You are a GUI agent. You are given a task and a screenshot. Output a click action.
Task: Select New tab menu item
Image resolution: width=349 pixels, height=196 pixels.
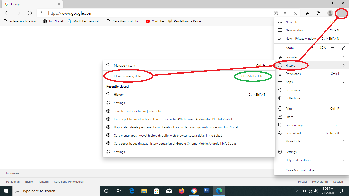311,22
